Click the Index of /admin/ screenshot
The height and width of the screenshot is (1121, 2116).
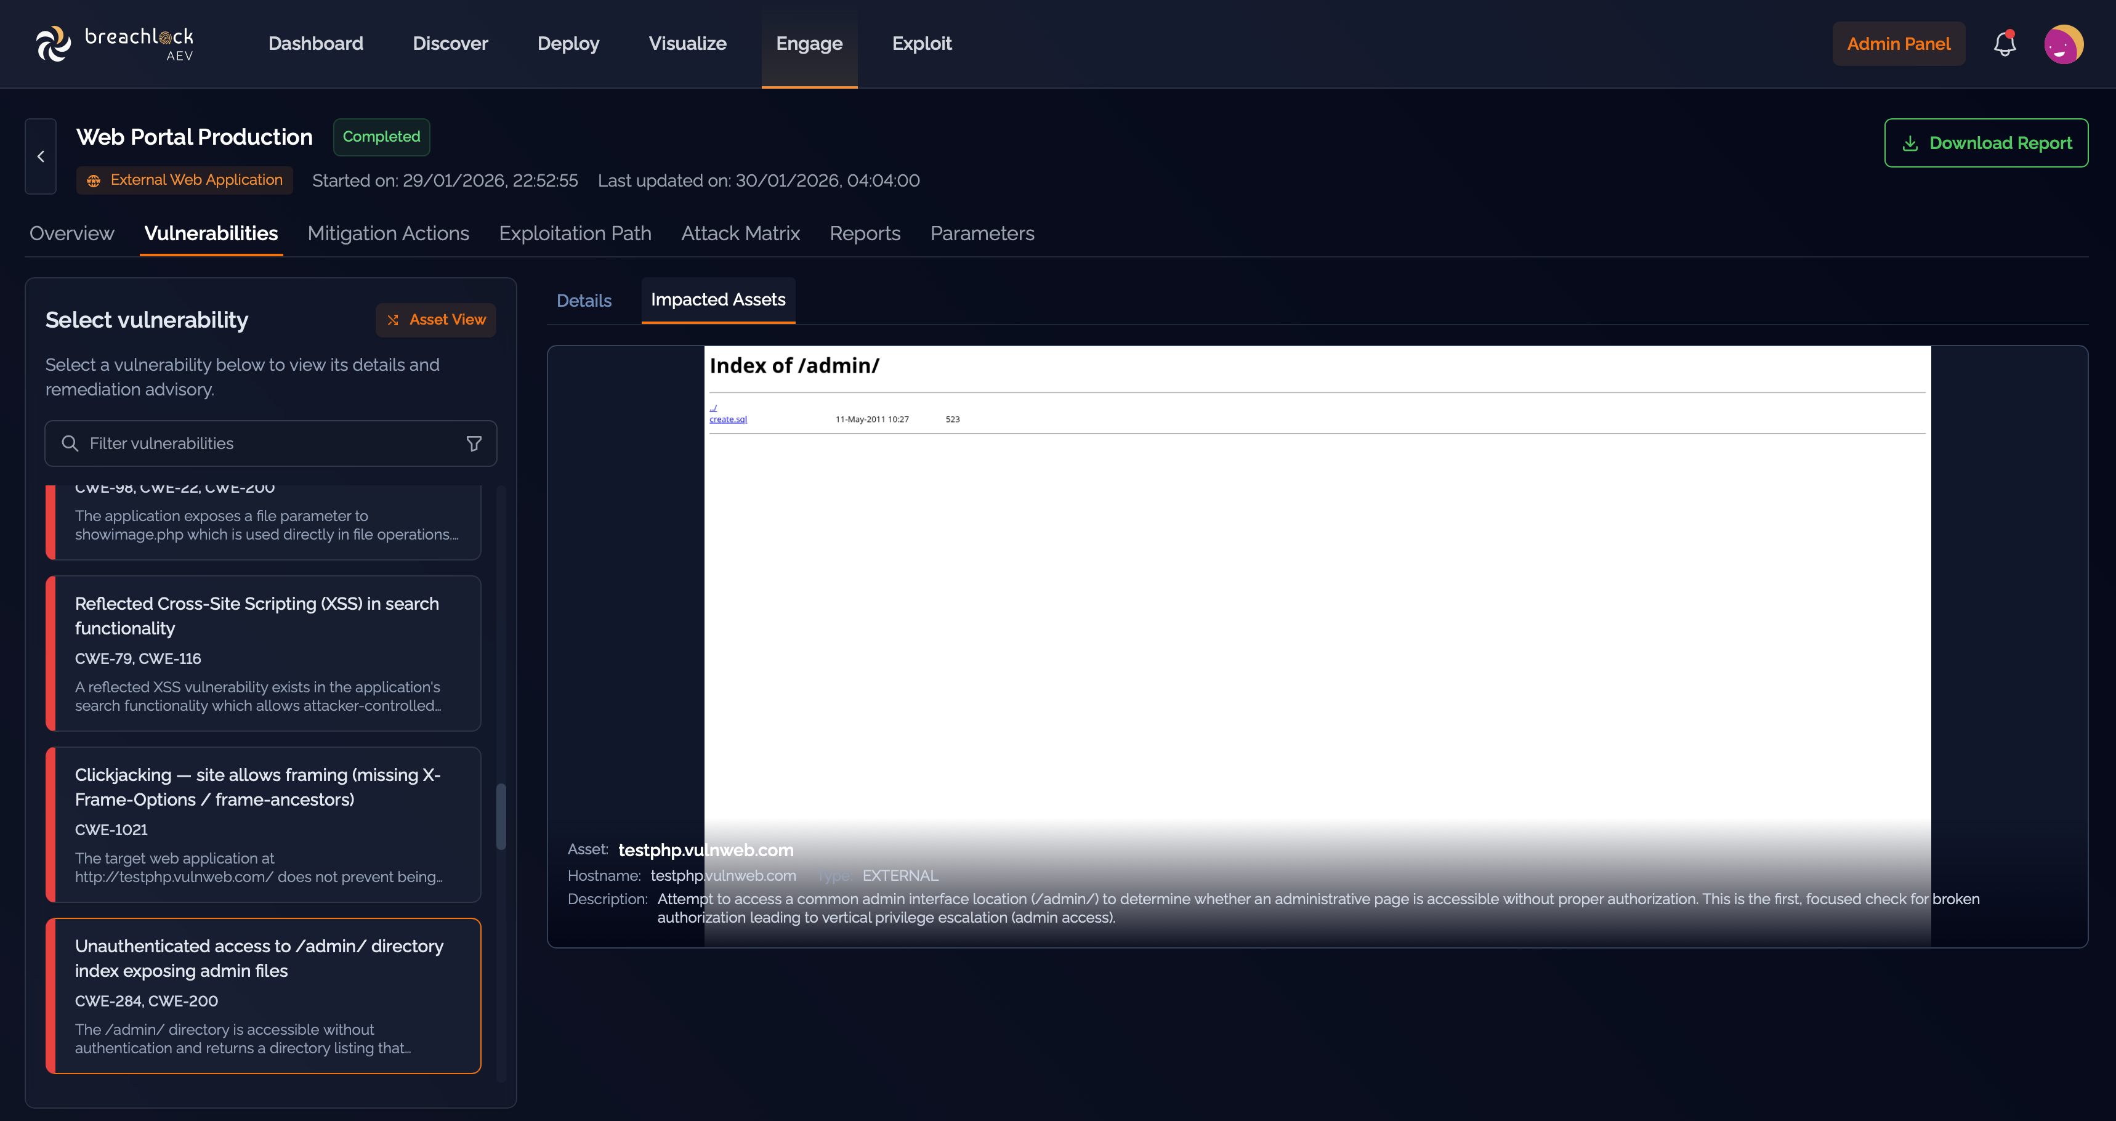tap(1317, 646)
